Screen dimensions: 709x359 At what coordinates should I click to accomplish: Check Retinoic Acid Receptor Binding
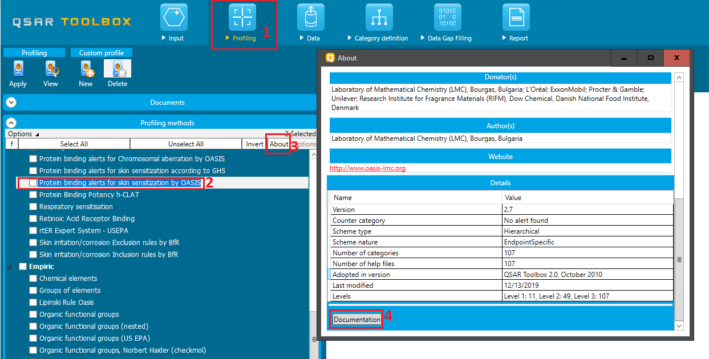click(x=34, y=219)
